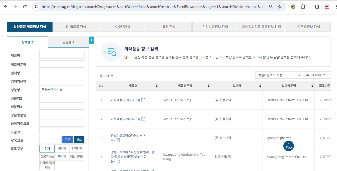
Task: Open K-오렌지북 tab
Action: point(122,27)
